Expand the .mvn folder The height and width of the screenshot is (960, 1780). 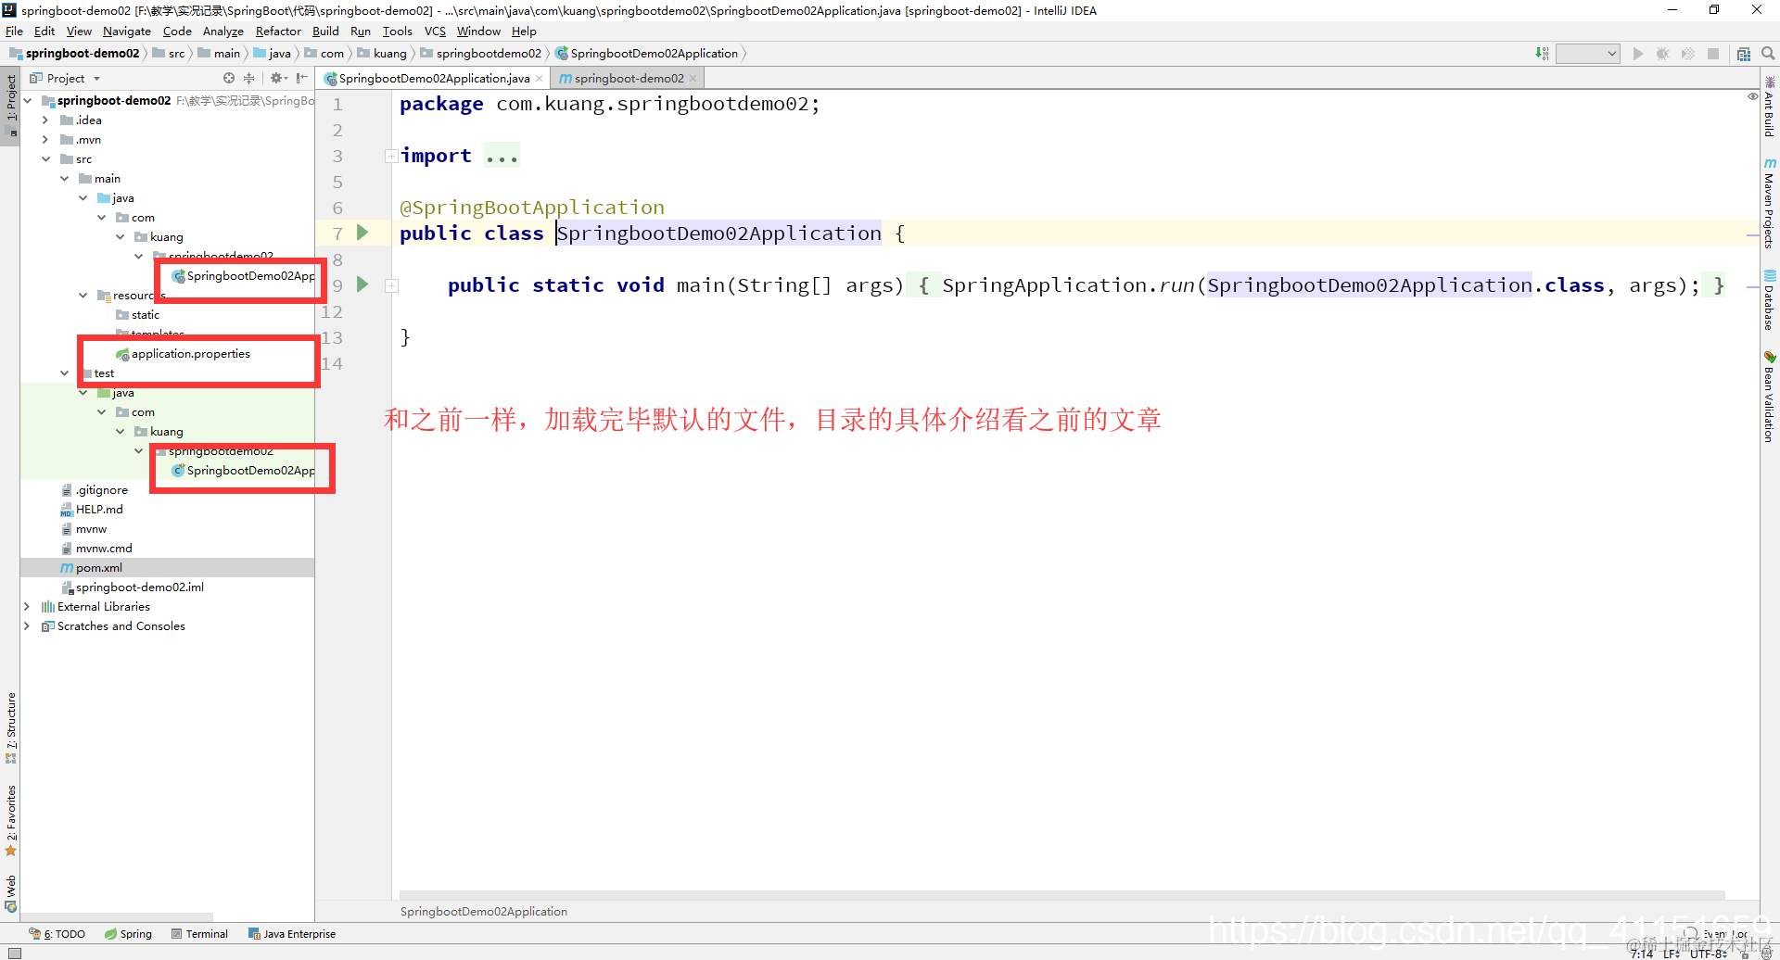45,139
